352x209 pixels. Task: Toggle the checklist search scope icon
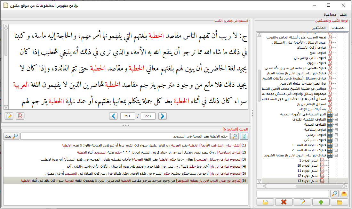(x=244, y=136)
